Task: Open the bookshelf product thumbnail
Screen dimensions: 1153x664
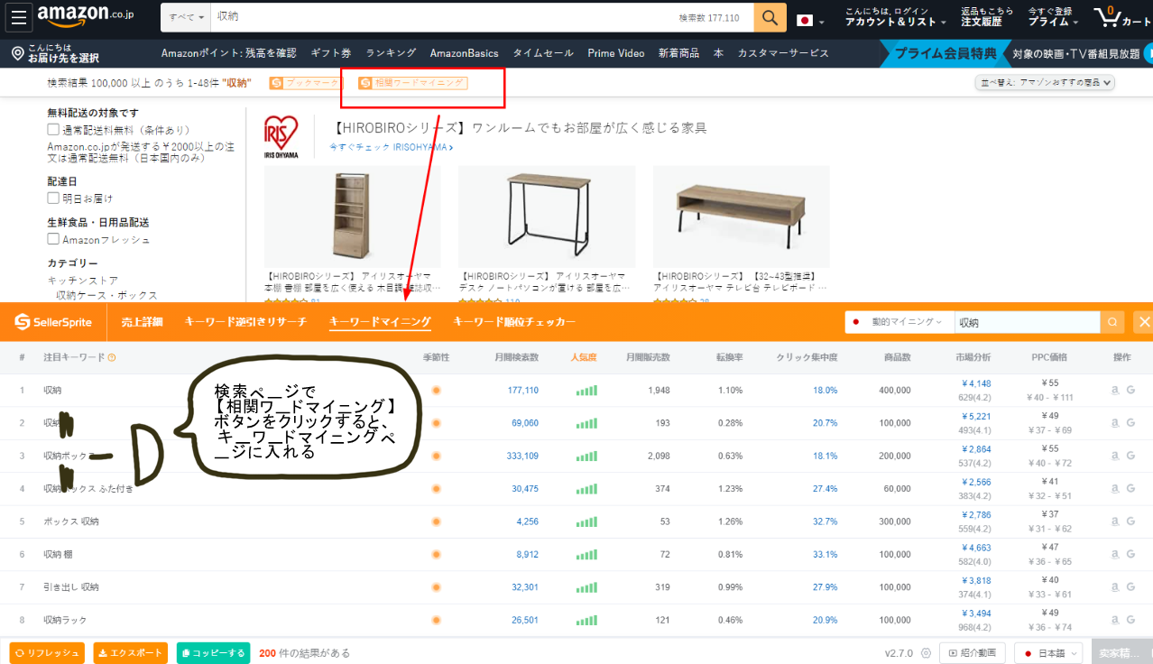Action: [353, 217]
